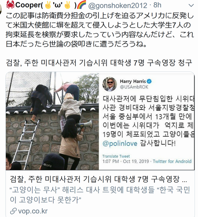This screenshot has width=198, height=217.
Task: Click the Harry Harris name
Action: point(133,81)
